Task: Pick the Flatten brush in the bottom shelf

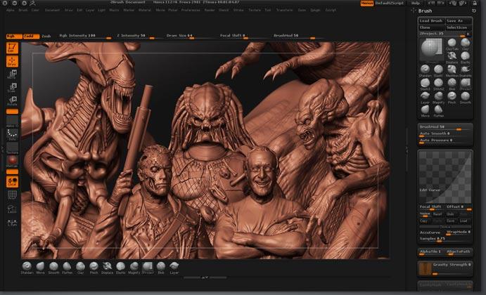Action: tap(67, 266)
